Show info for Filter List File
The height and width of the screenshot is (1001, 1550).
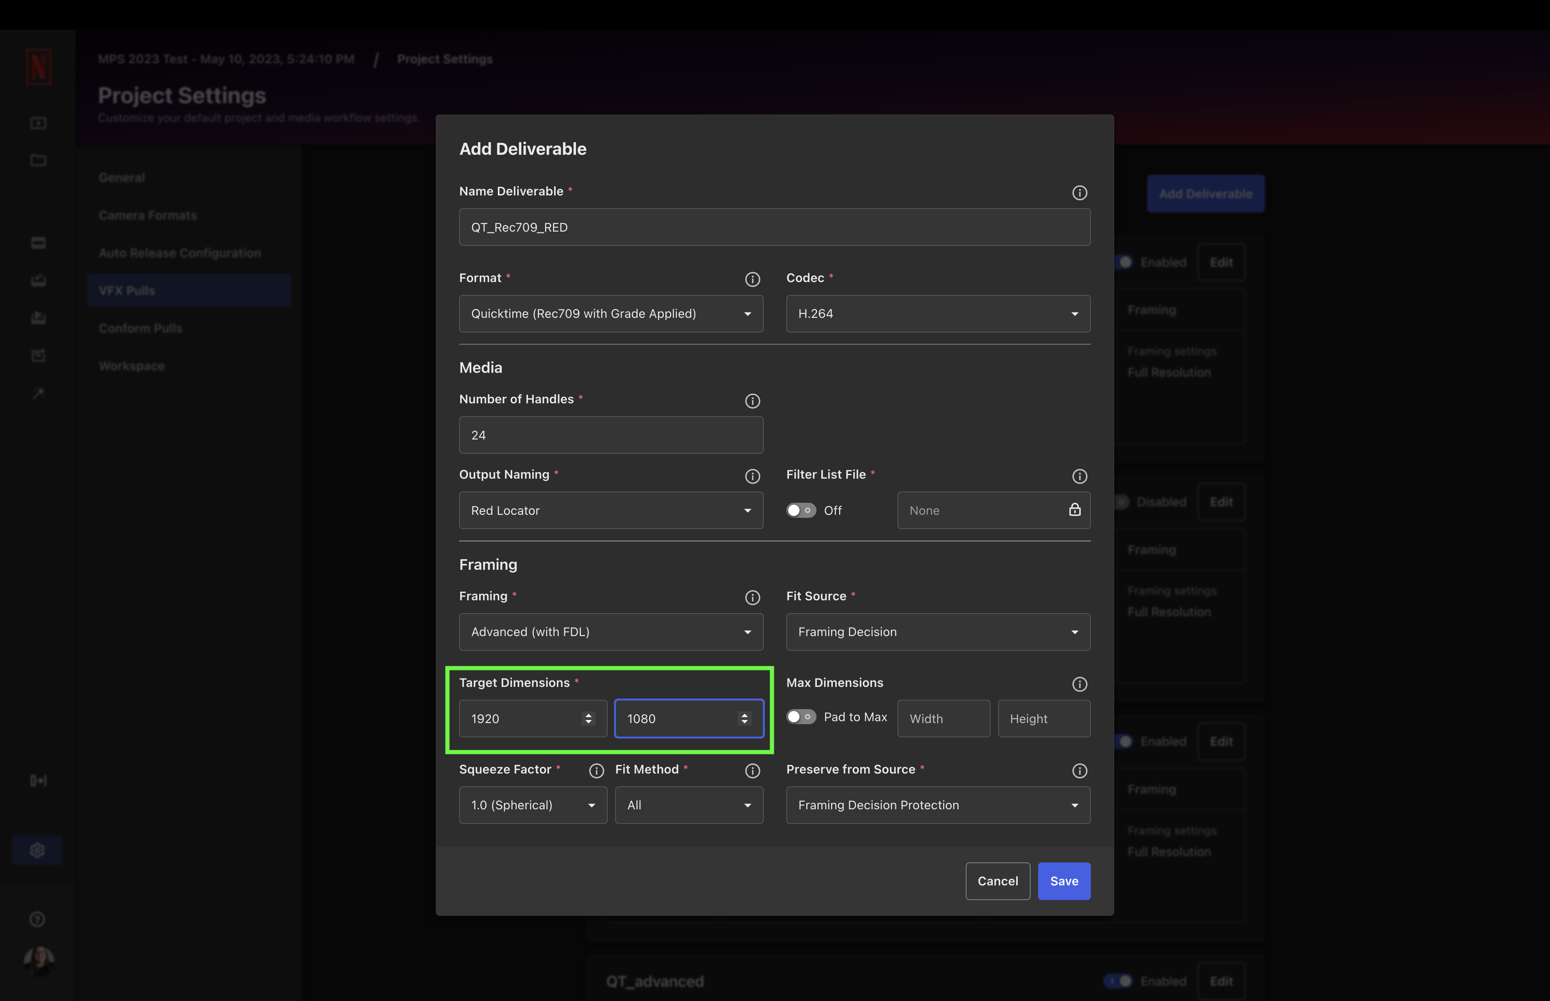tap(1079, 476)
